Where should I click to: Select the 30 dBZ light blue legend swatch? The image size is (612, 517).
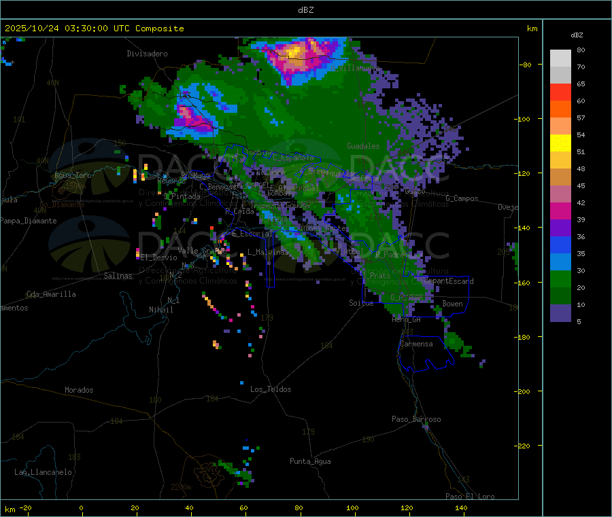560,262
